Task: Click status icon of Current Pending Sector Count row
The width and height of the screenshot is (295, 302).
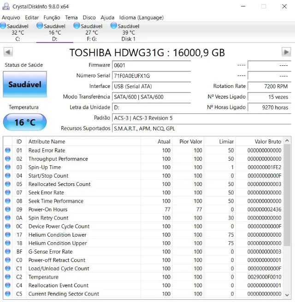Action: (x=8, y=294)
